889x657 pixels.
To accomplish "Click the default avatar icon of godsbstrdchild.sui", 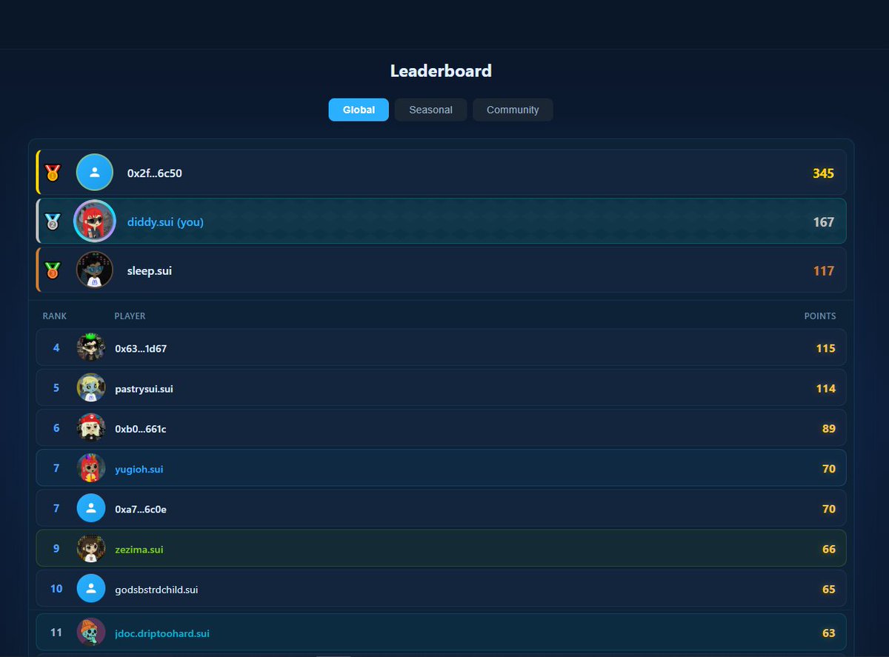I will pyautogui.click(x=91, y=589).
